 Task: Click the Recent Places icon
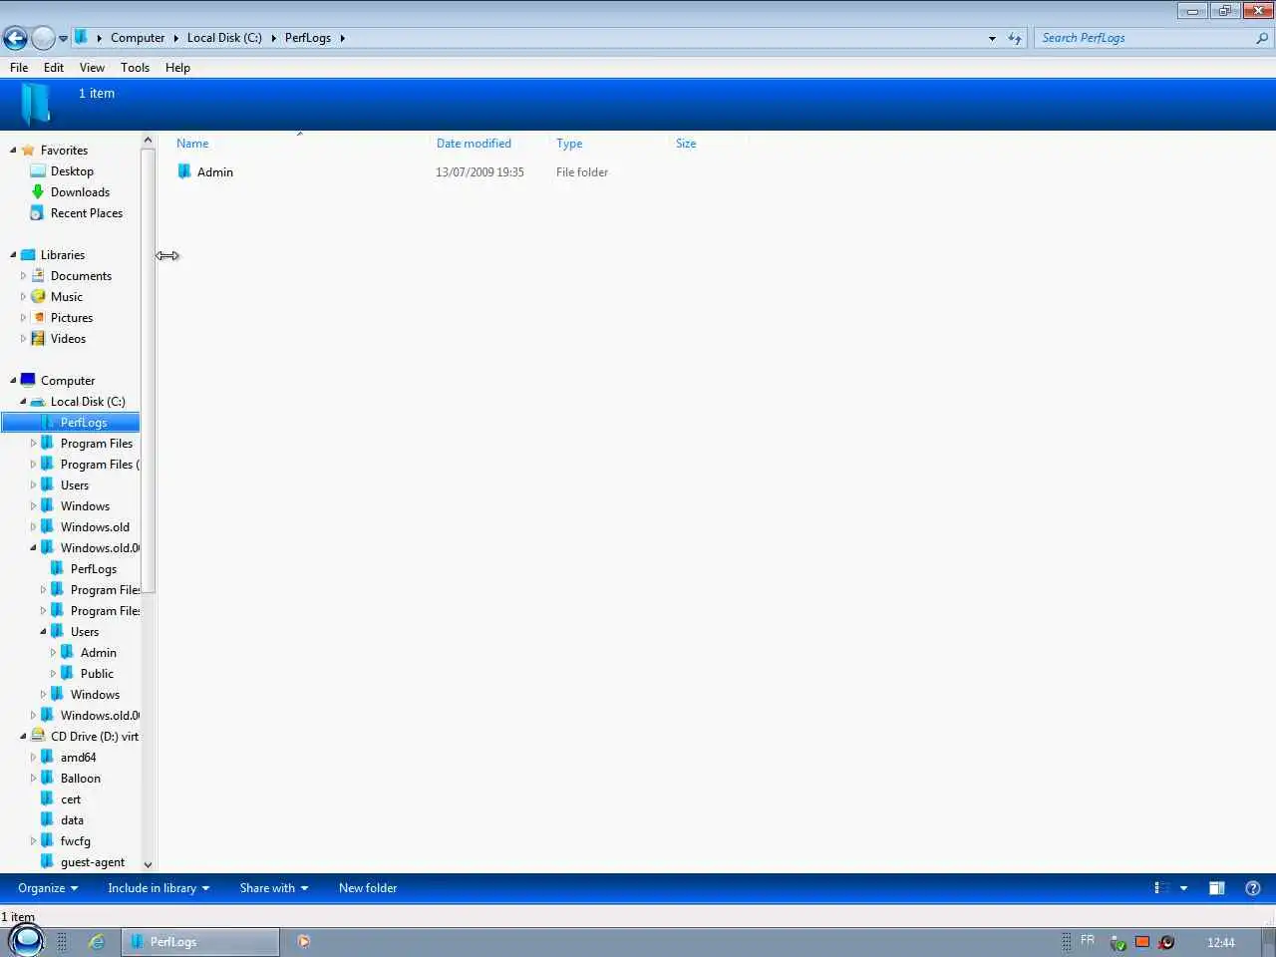pyautogui.click(x=37, y=212)
